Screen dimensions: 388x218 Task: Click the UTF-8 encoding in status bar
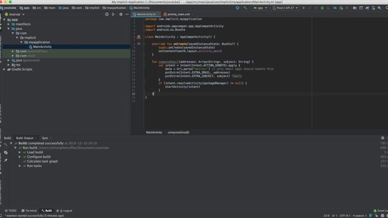(x=345, y=216)
